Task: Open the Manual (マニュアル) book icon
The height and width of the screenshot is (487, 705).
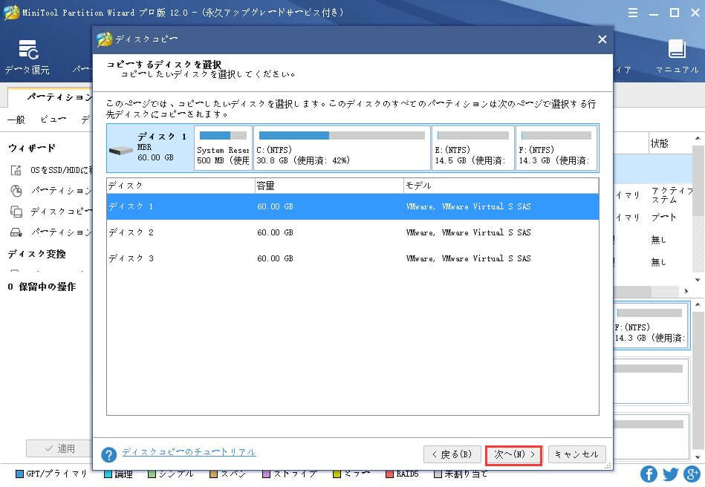Action: pos(677,49)
